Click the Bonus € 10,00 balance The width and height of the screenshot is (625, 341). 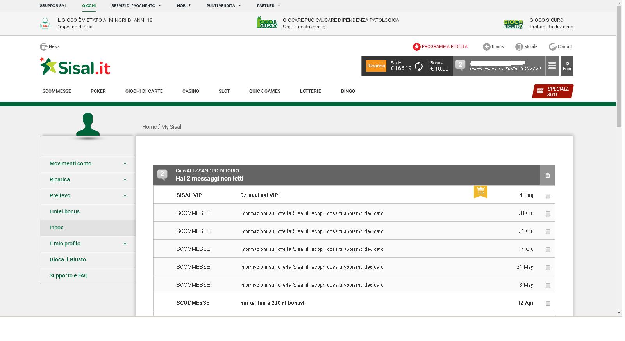439,66
